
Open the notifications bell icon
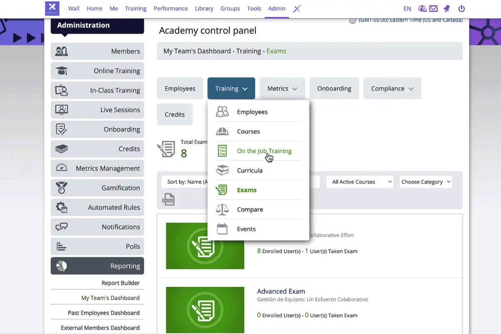(447, 8)
